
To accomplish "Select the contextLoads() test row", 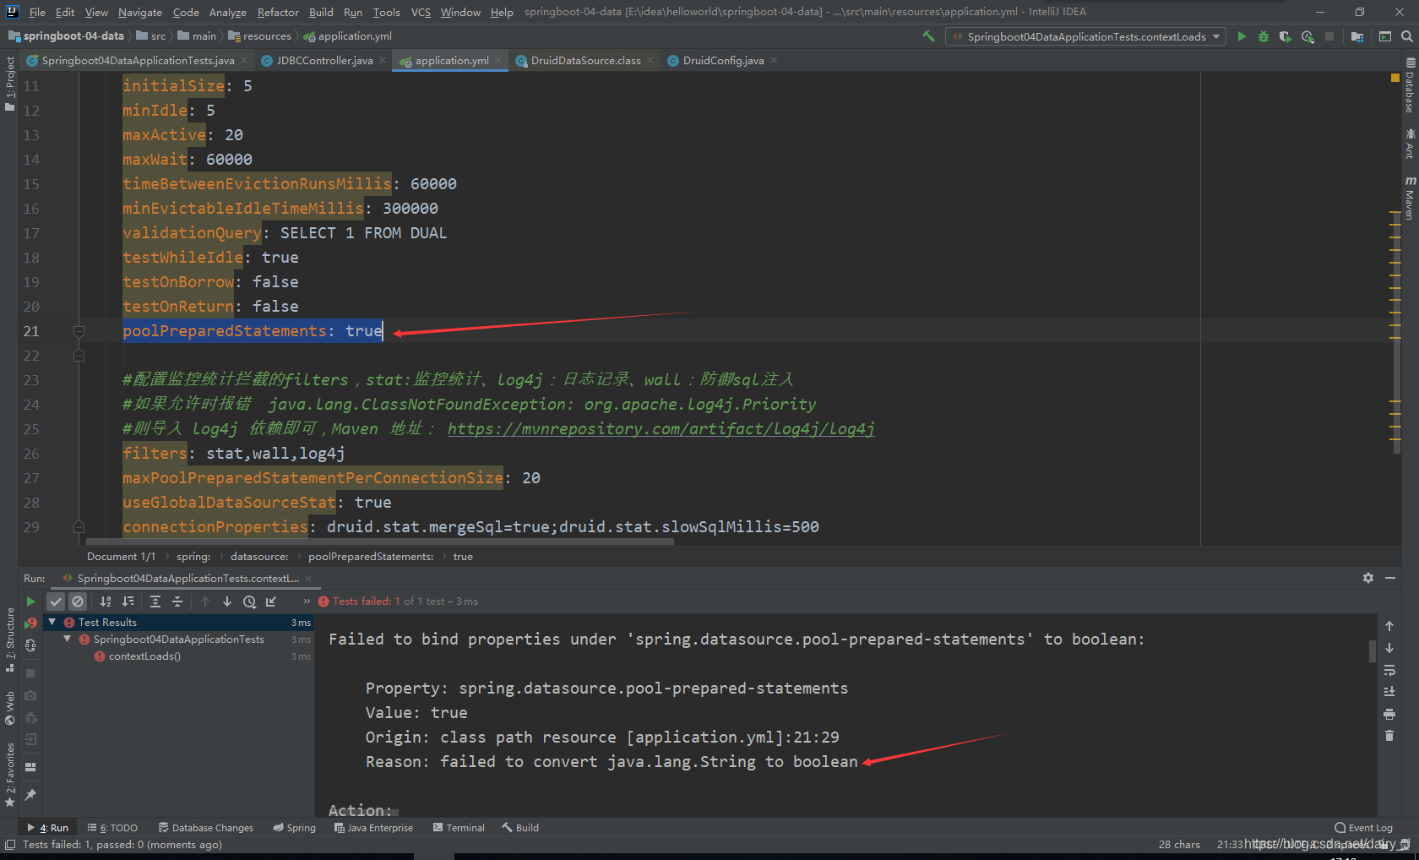I will (178, 656).
